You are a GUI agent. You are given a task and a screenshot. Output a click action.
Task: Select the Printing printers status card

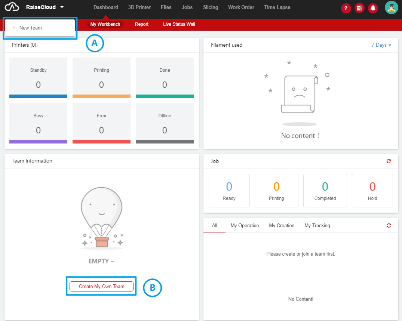coord(101,78)
